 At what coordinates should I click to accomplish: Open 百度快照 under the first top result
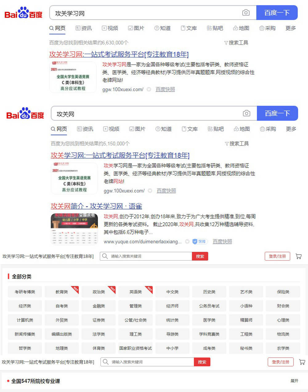[x=165, y=89]
